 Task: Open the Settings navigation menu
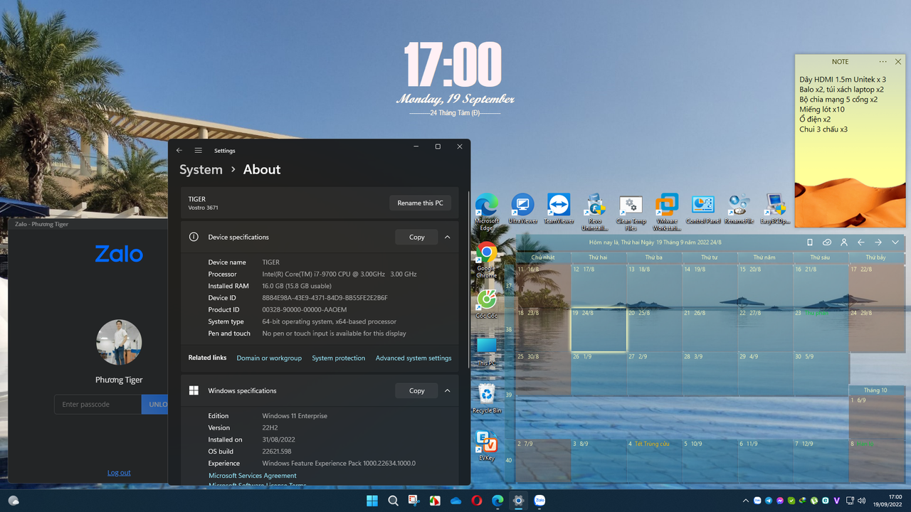[x=198, y=150]
